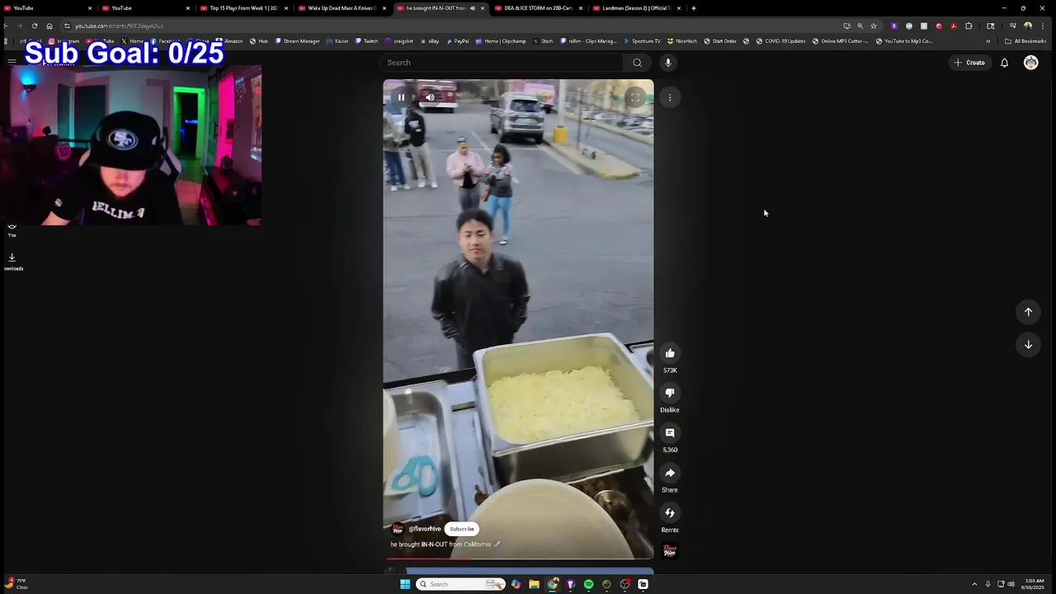Open File Explorer from the taskbar
1056x594 pixels.
[x=534, y=584]
